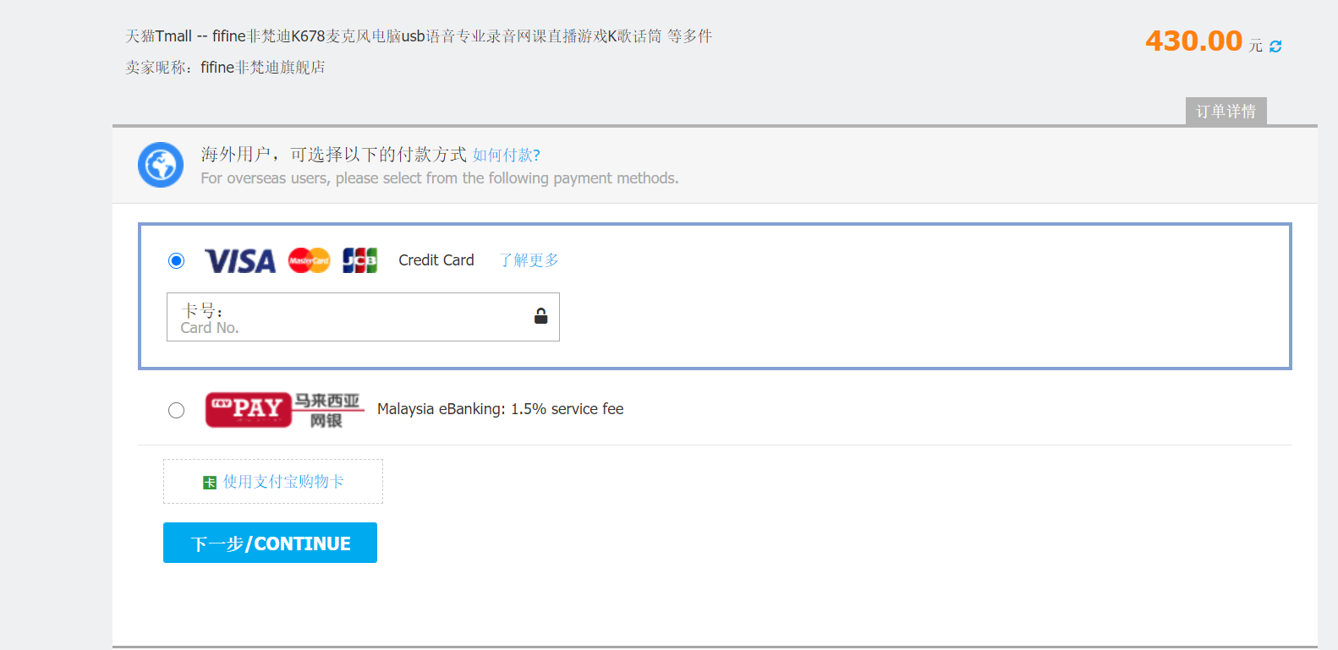Open the 订单详情 order details tab
The image size is (1338, 650).
pos(1226,112)
